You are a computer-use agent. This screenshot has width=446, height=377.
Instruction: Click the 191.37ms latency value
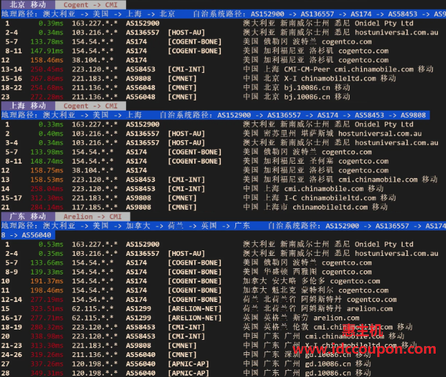(x=47, y=281)
